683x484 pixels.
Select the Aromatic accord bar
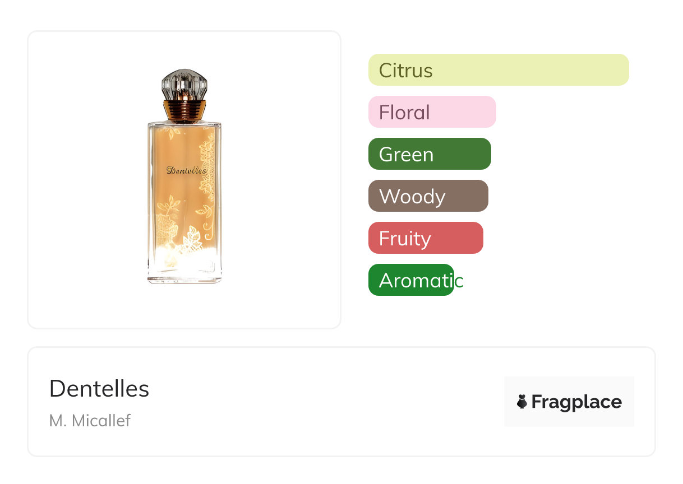410,280
